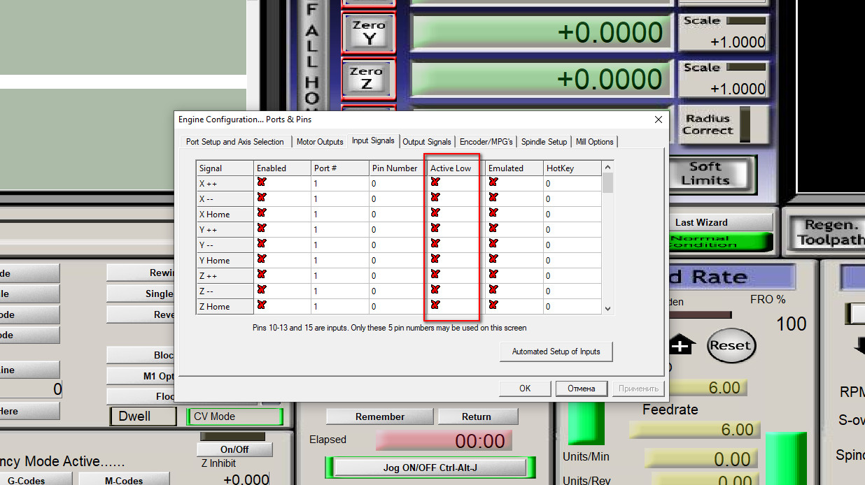Click the HotKey cell for Y Home
This screenshot has width=865, height=485.
[572, 260]
